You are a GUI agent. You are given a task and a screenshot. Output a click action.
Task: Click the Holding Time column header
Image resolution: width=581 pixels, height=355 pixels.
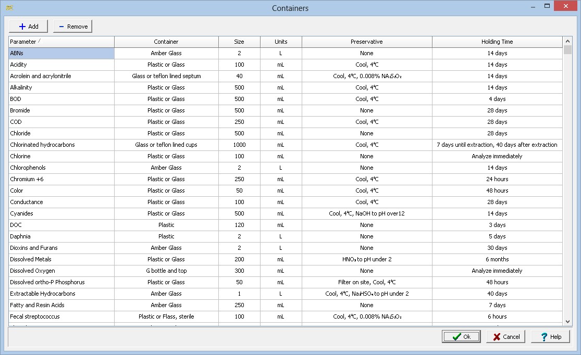[x=497, y=42]
